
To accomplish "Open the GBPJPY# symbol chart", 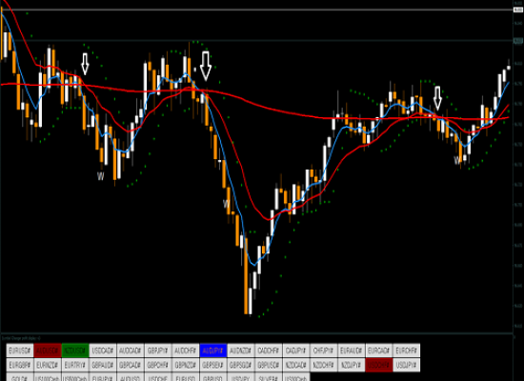I will coord(158,351).
